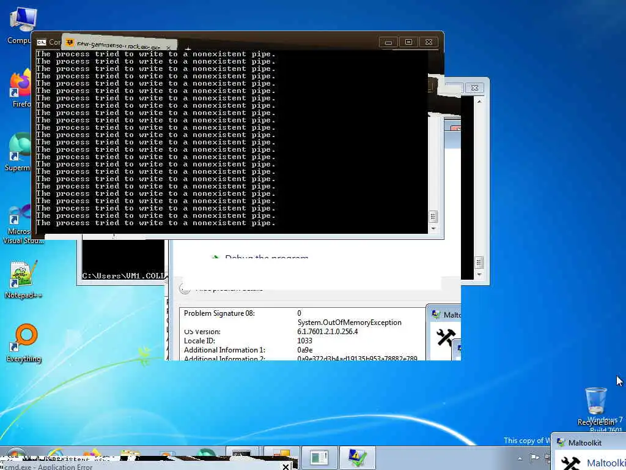Click the Maltoolkit popup title at bottom right

pyautogui.click(x=585, y=443)
